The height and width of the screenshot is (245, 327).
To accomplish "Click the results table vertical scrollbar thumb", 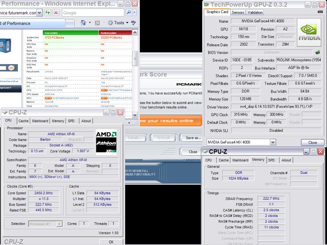I will pyautogui.click(x=135, y=59).
